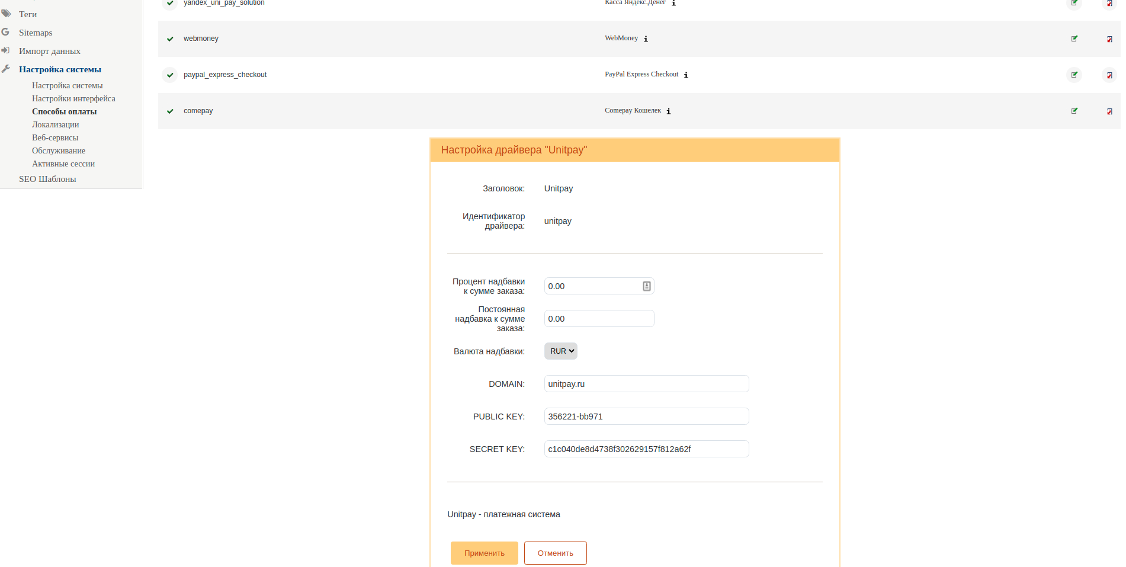Viewport: 1126px width, 567px height.
Task: Open the Настройка системы submenu item
Action: coord(68,85)
